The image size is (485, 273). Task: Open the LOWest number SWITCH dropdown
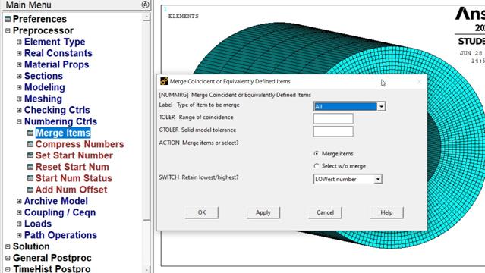point(348,179)
